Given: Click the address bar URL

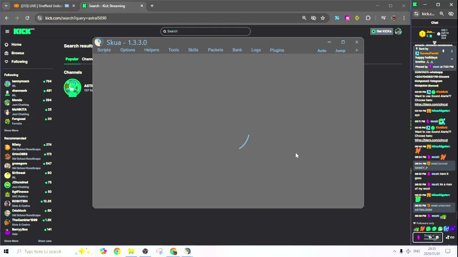Looking at the screenshot, I should (x=76, y=18).
